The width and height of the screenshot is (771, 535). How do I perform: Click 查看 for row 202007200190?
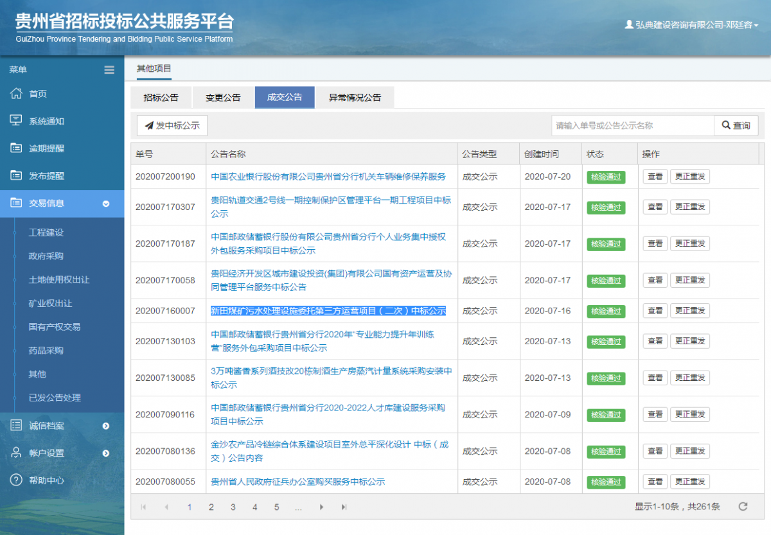click(x=655, y=177)
